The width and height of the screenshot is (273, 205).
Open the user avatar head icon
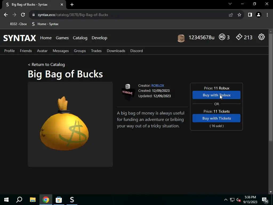(x=181, y=38)
